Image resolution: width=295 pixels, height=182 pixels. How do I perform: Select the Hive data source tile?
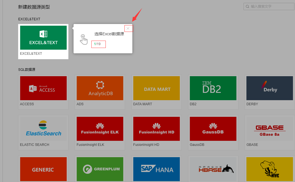(270, 169)
